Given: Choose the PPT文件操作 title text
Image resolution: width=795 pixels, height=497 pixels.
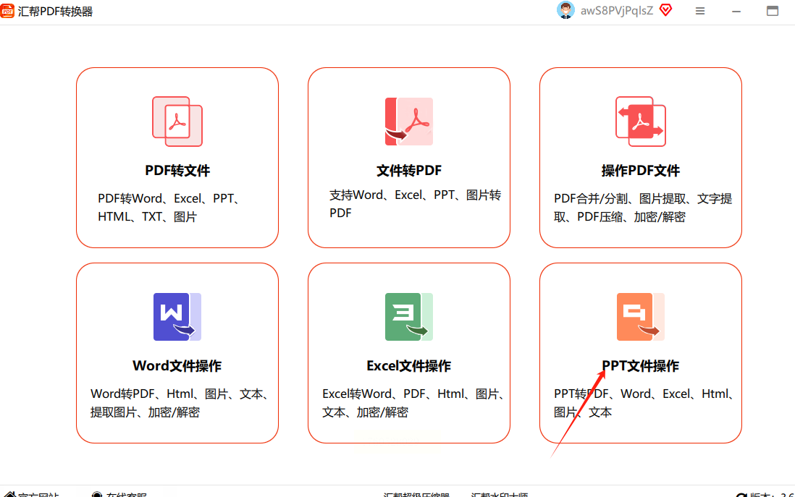Looking at the screenshot, I should coord(641,366).
